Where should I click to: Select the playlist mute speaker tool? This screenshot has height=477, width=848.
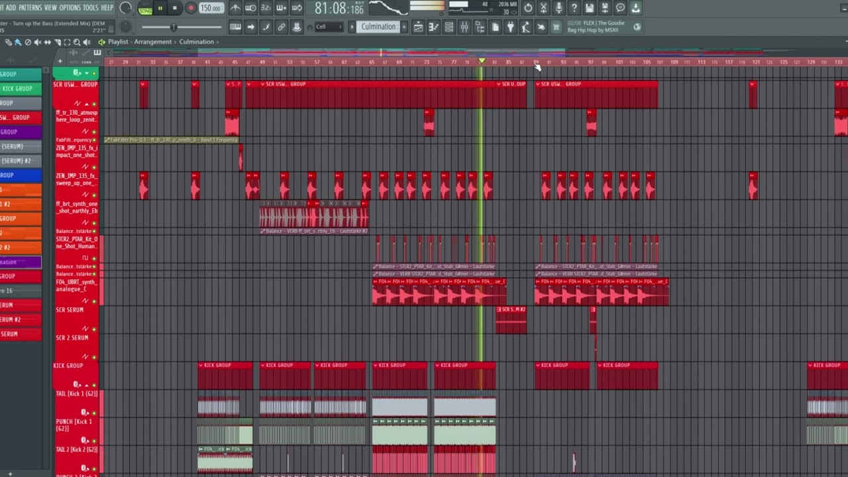[37, 42]
